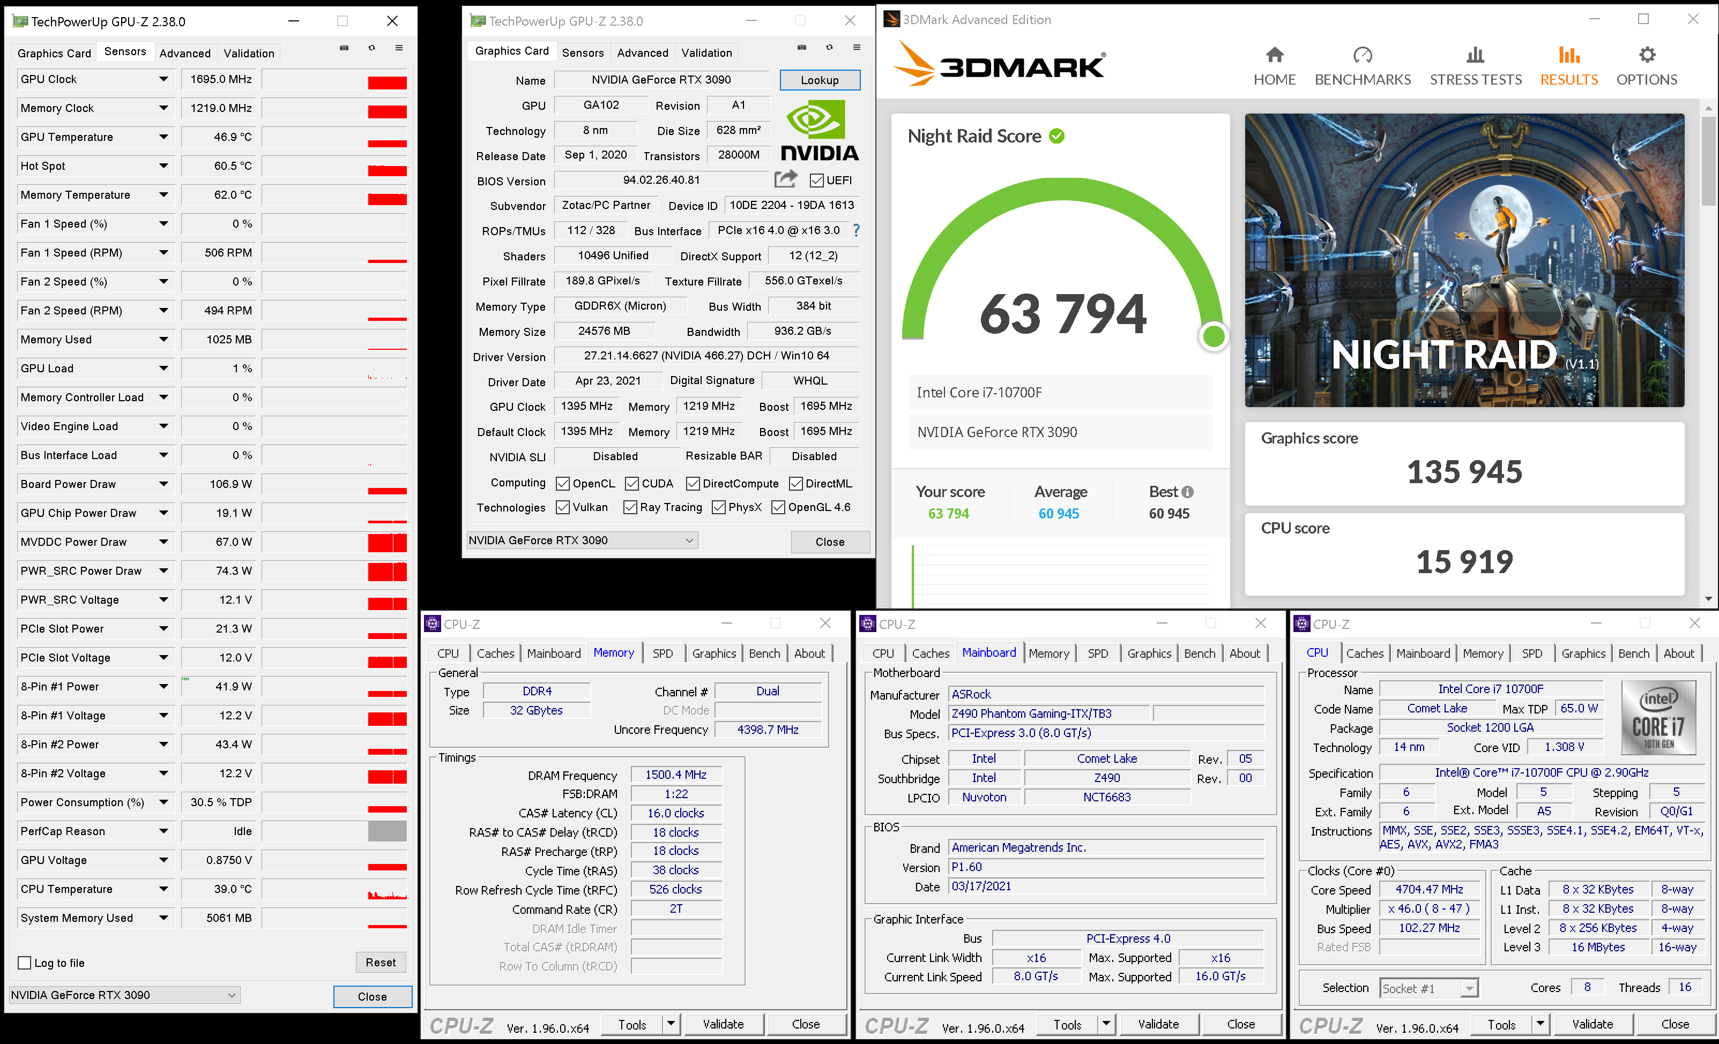Open GPU selector dropdown in Sensors window
The height and width of the screenshot is (1044, 1719).
125,995
